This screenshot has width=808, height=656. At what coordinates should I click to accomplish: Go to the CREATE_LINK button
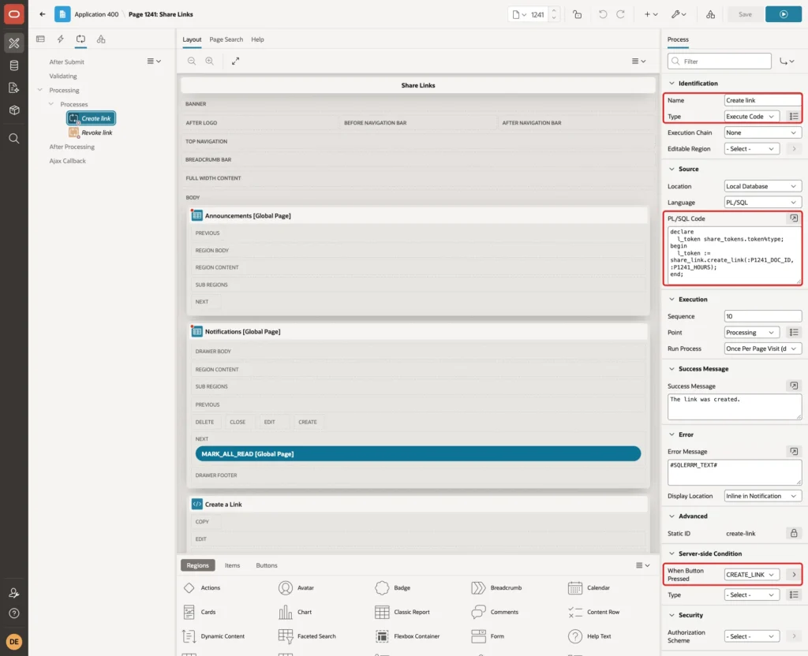(794, 575)
